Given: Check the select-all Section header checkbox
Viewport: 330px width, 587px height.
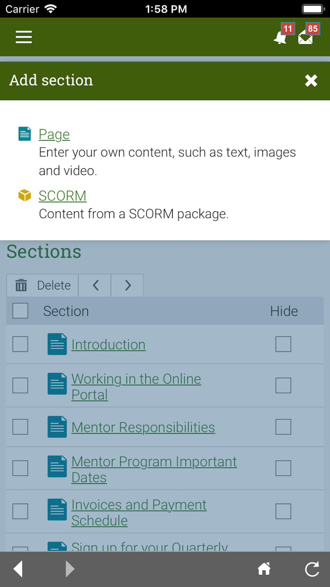Looking at the screenshot, I should 20,311.
